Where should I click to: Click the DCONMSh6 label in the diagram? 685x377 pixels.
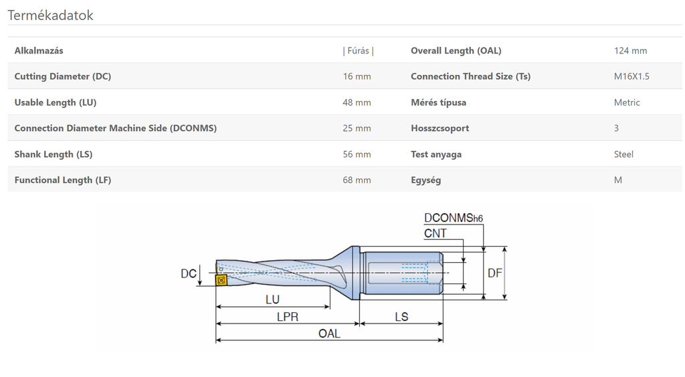(454, 218)
